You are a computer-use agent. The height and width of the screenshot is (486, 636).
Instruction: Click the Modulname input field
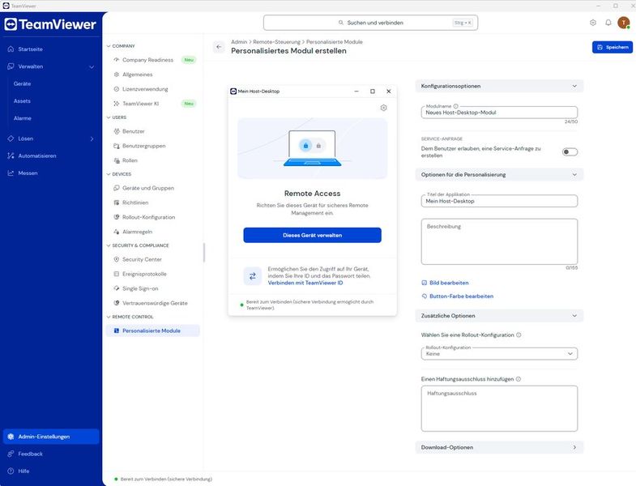(499, 113)
